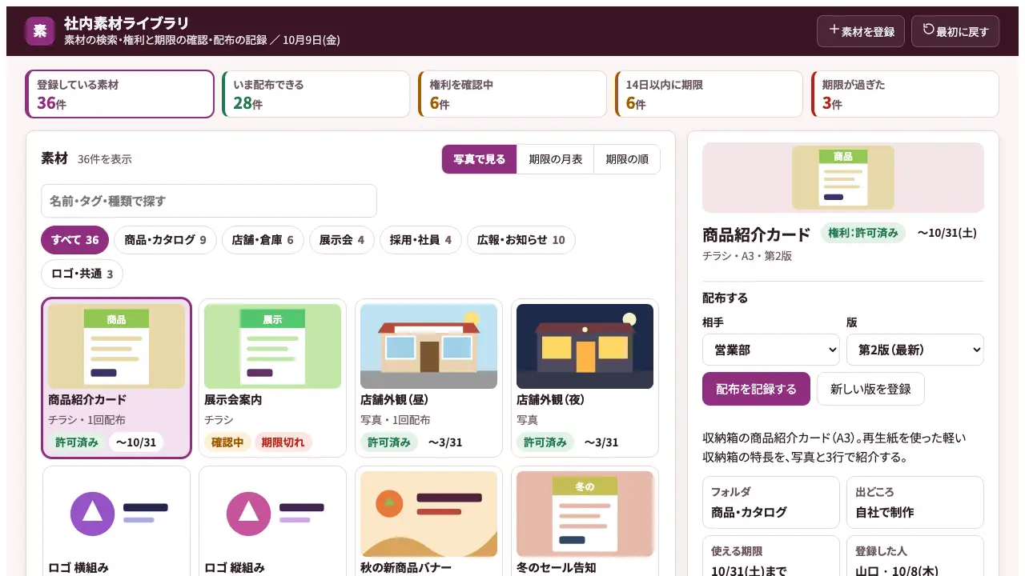Select the 権利を確認中 6件 summary card
1025x576 pixels.
(512, 94)
